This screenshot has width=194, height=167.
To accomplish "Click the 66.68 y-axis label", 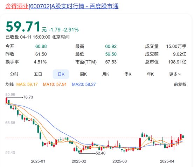I will (10, 123).
